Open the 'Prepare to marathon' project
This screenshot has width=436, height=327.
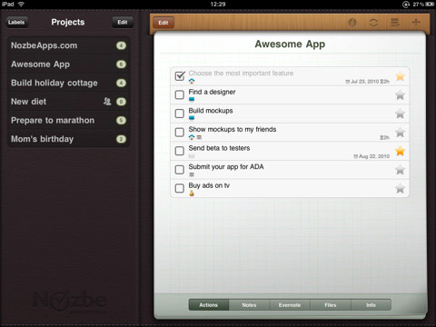click(69, 120)
